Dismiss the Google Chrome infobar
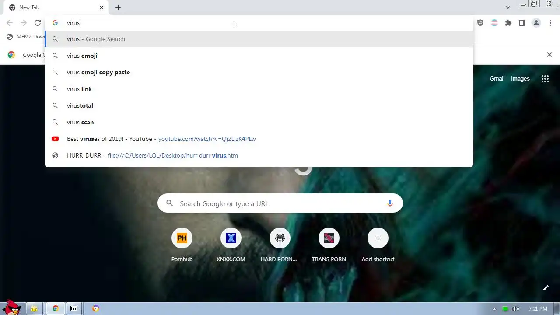 tap(549, 55)
